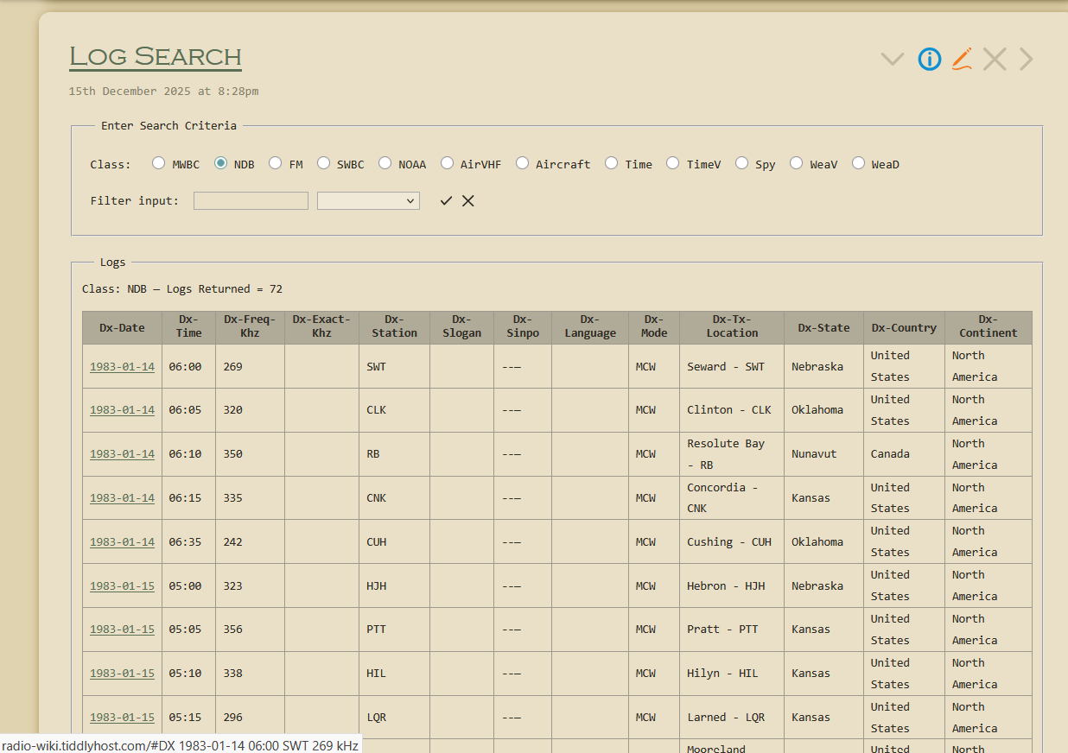Open the Log Search title link
The height and width of the screenshot is (753, 1068).
(x=156, y=56)
